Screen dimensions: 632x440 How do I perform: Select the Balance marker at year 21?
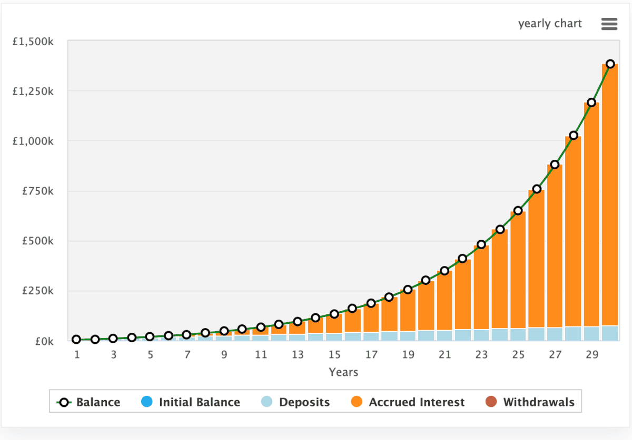[x=445, y=271]
